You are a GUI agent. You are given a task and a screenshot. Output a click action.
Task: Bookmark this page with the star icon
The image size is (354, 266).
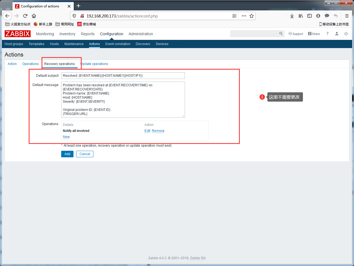252,16
